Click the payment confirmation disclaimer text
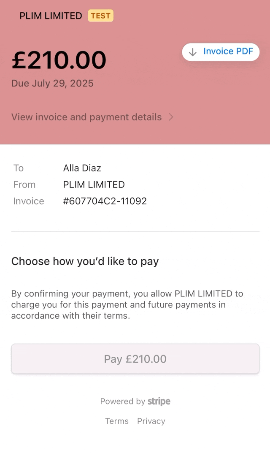This screenshot has width=270, height=453. [x=127, y=304]
